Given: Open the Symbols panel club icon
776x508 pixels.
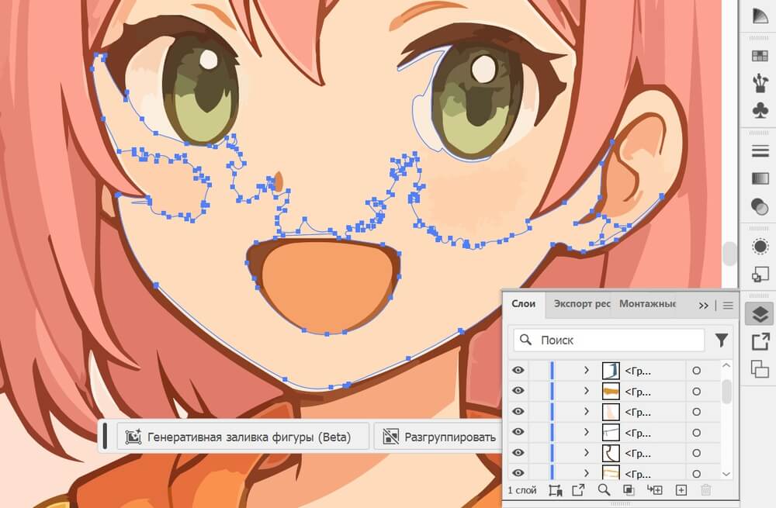Looking at the screenshot, I should point(760,110).
